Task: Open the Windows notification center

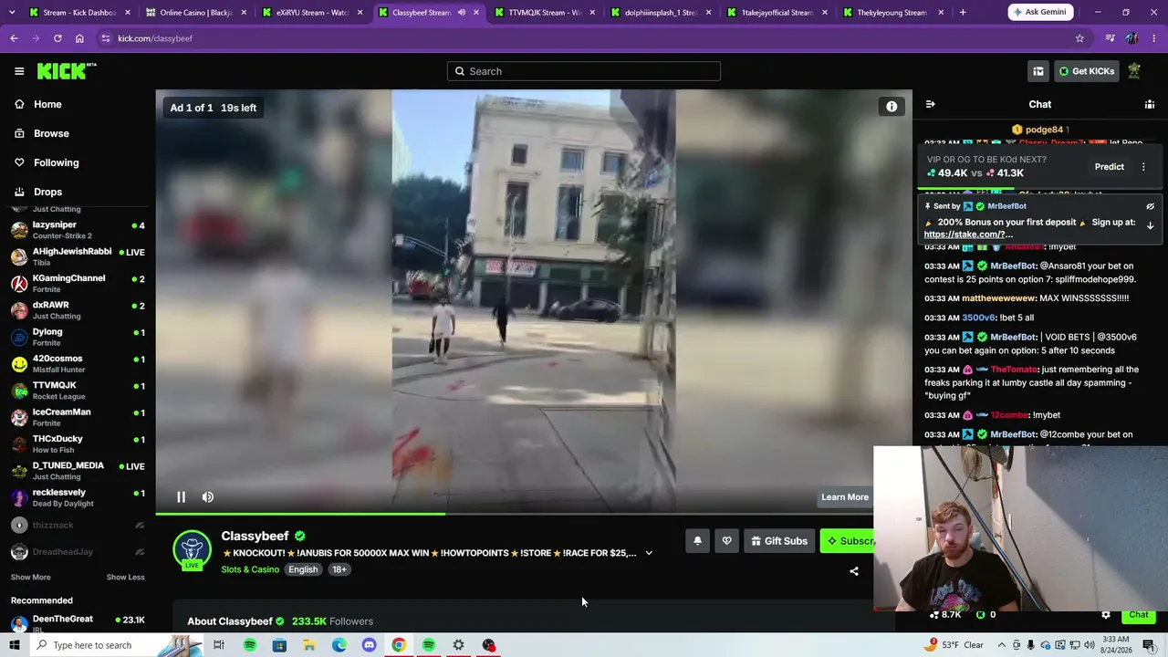Action: (1149, 645)
